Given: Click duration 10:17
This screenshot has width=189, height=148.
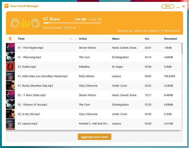Looking at the screenshot, I should [148, 95].
